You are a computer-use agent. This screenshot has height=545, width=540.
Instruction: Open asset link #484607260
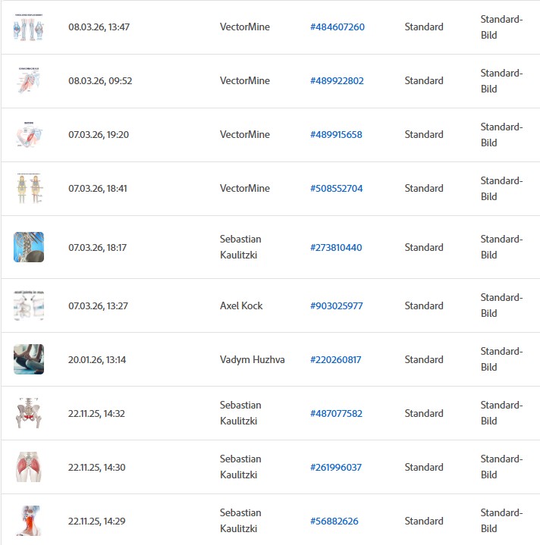337,27
